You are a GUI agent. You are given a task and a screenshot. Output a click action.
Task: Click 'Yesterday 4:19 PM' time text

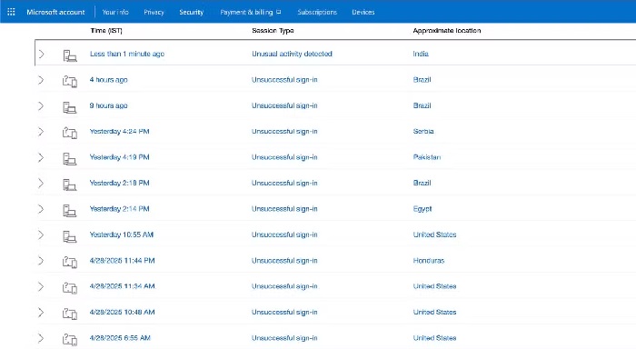(x=120, y=157)
